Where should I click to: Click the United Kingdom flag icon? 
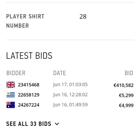(x=11, y=85)
